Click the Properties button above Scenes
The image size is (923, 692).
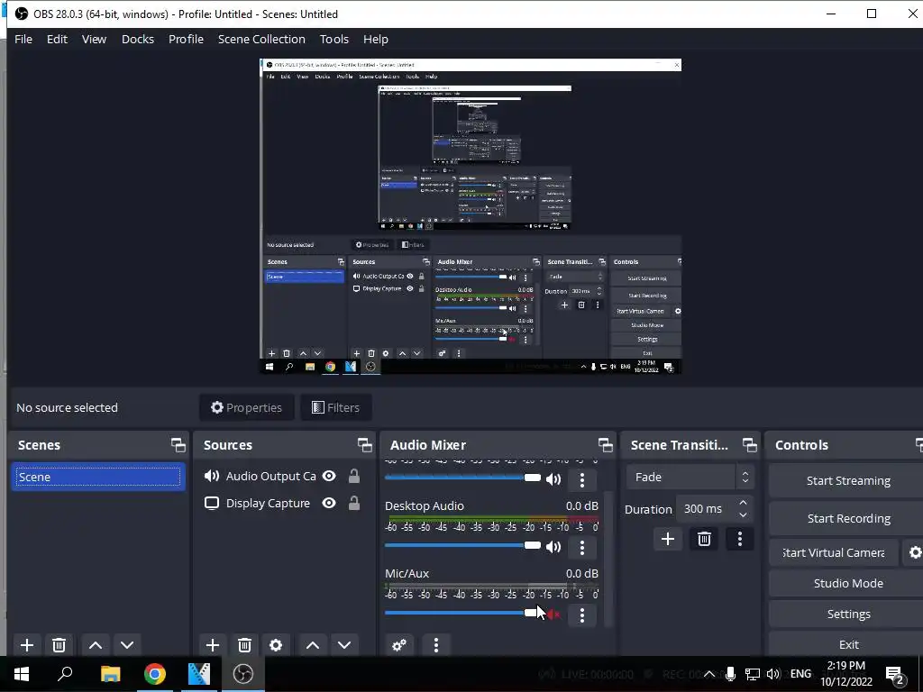pos(247,407)
